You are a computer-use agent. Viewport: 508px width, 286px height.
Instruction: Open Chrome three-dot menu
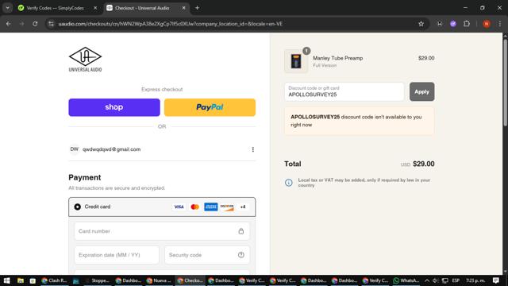click(500, 24)
